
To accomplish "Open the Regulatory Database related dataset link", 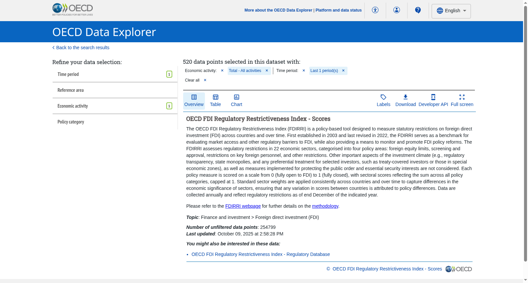I will [x=261, y=254].
